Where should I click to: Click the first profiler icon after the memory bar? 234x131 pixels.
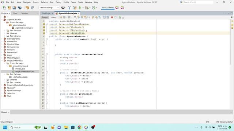[x=117, y=8]
